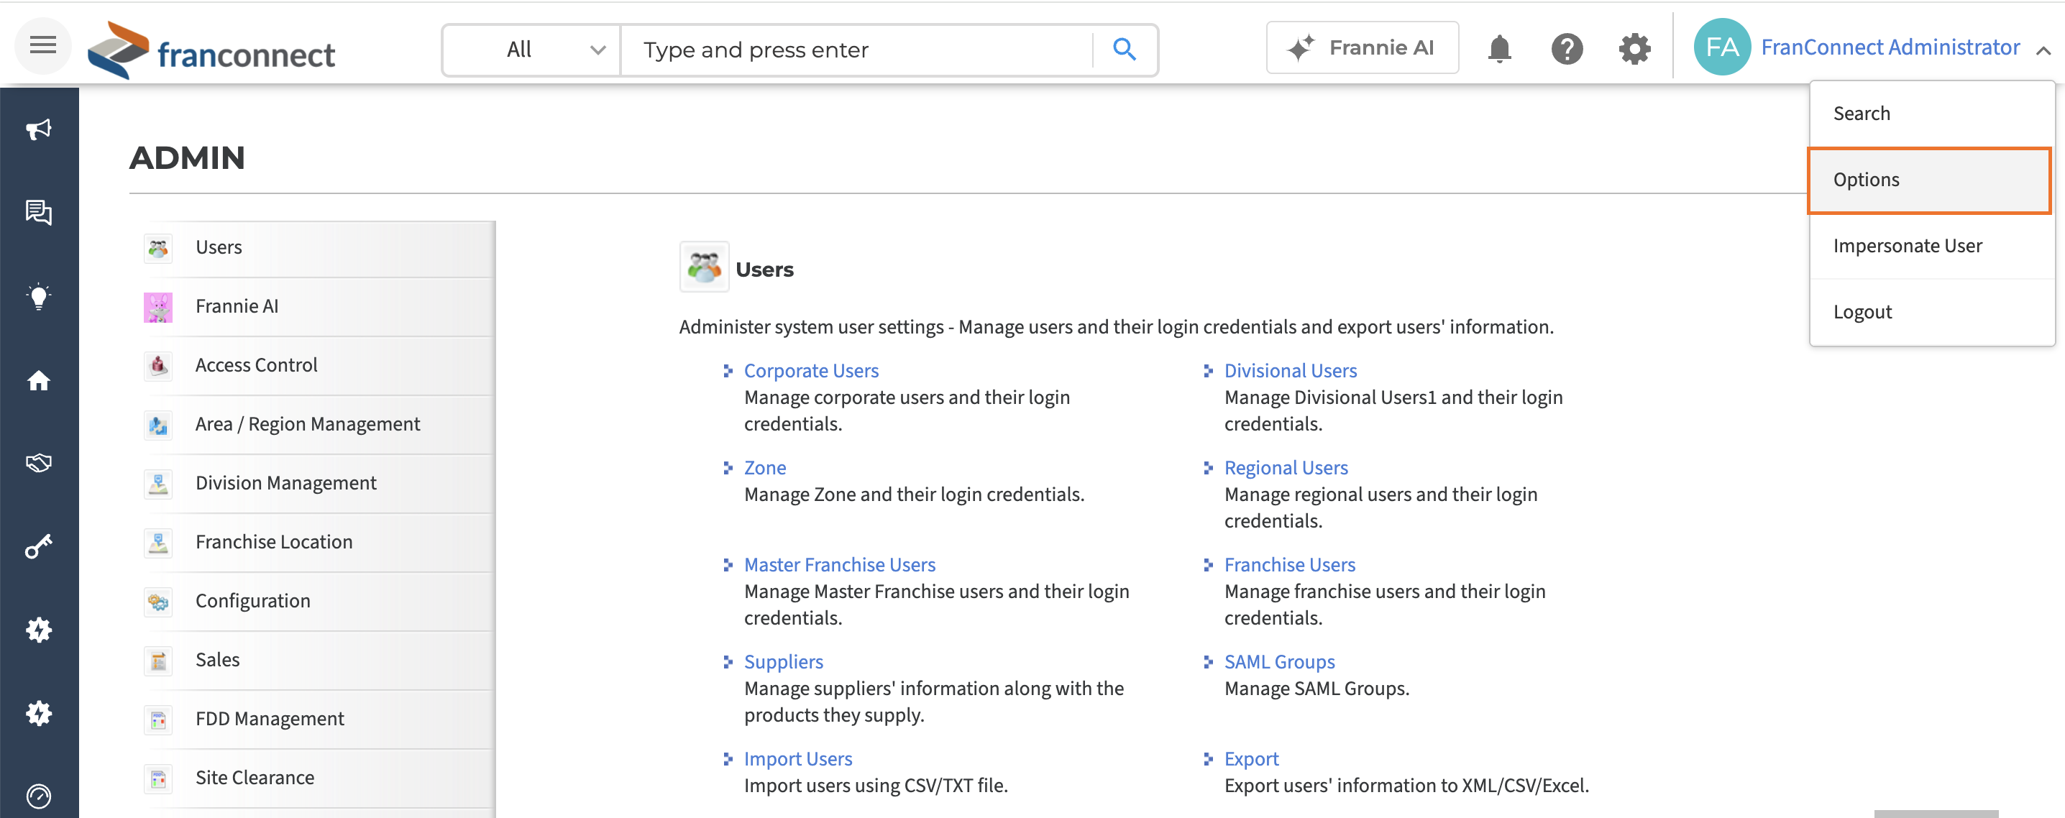2065x818 pixels.
Task: Click the Site Clearance row icon
Action: (158, 778)
